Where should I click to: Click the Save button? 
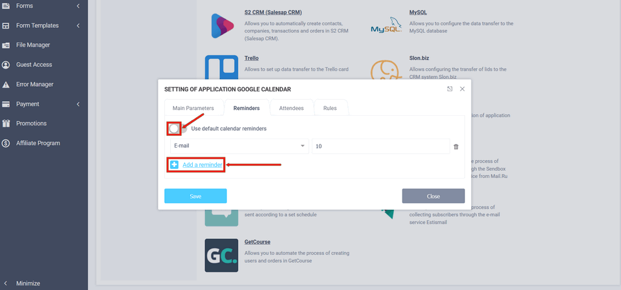tap(195, 196)
